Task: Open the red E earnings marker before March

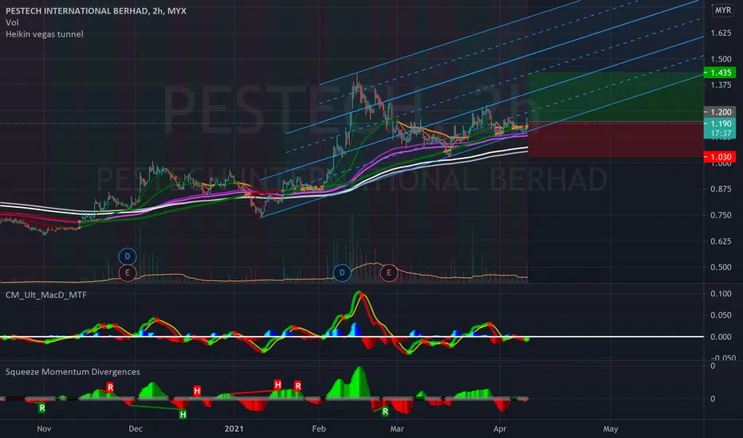Action: [389, 272]
